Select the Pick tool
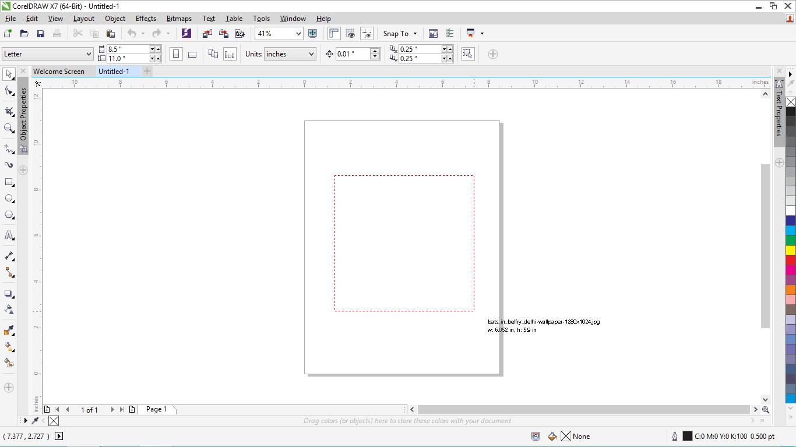 pyautogui.click(x=9, y=74)
